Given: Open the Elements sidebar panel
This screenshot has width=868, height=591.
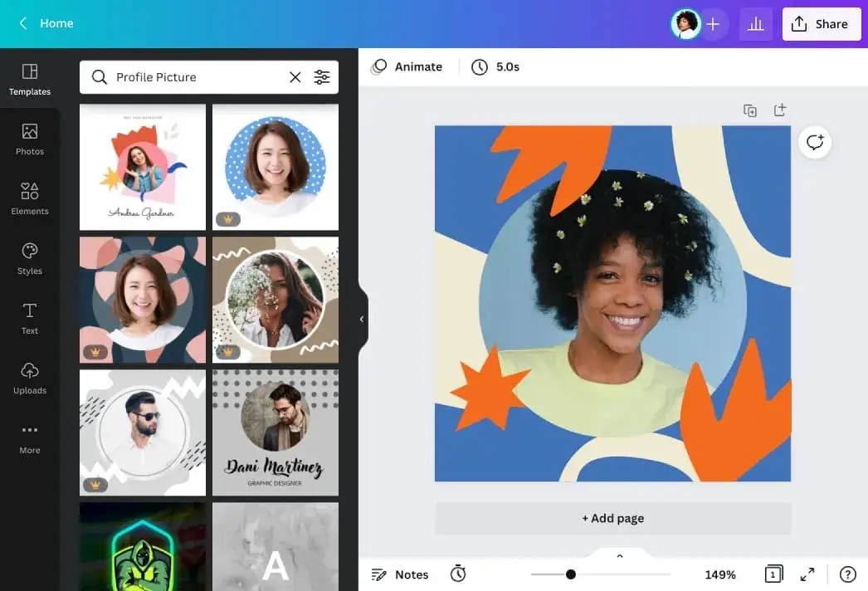Looking at the screenshot, I should click(x=30, y=198).
